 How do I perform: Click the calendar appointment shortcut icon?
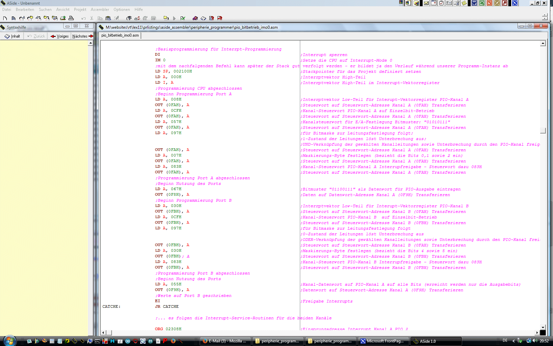coord(434,3)
